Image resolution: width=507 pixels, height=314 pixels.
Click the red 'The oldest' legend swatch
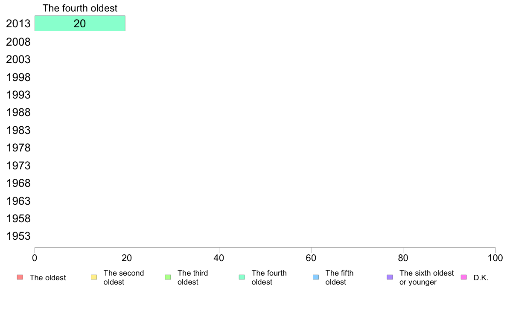coord(20,277)
